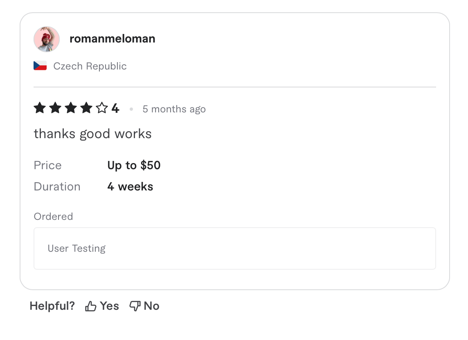Open romanmeloman's profile
Viewport: 468px width, 340px height.
pos(112,38)
